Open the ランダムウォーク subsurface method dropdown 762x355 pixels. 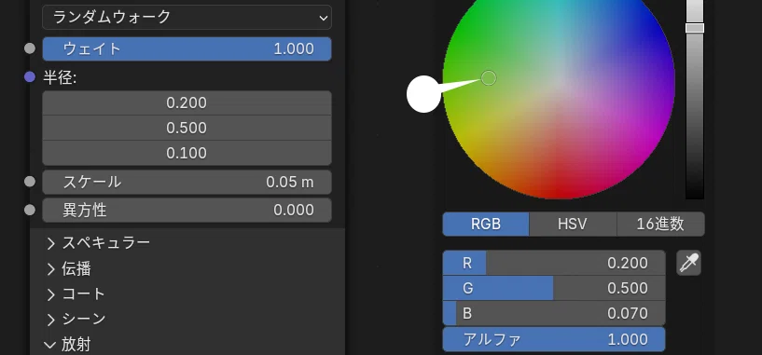[x=187, y=18]
